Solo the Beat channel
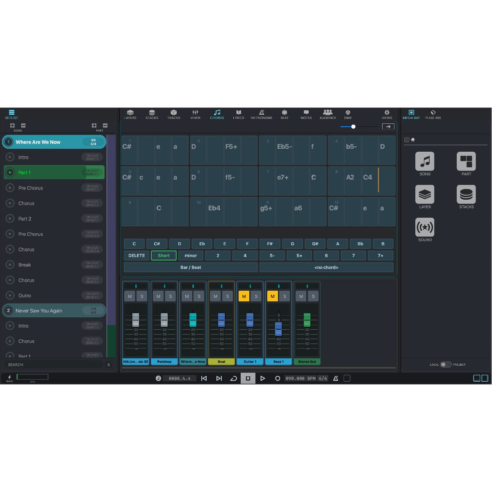The image size is (492, 492). [228, 296]
